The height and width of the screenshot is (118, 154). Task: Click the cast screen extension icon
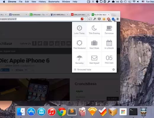click(x=90, y=19)
